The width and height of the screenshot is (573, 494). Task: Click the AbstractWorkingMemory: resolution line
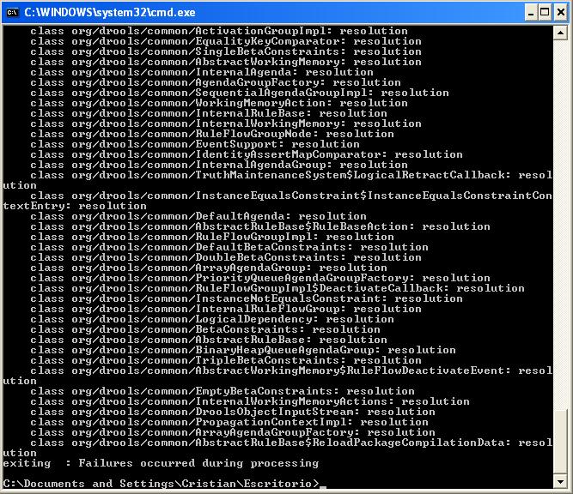coord(226,62)
